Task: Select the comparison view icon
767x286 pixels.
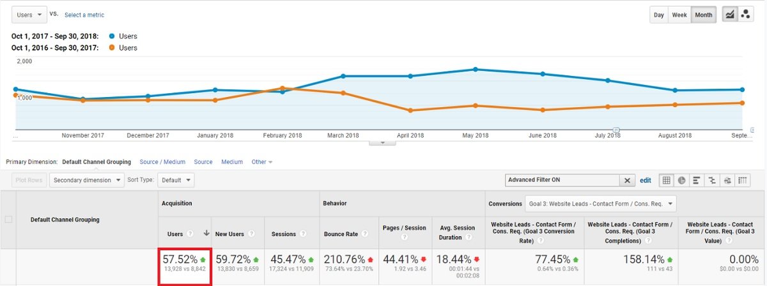Action: [712, 181]
